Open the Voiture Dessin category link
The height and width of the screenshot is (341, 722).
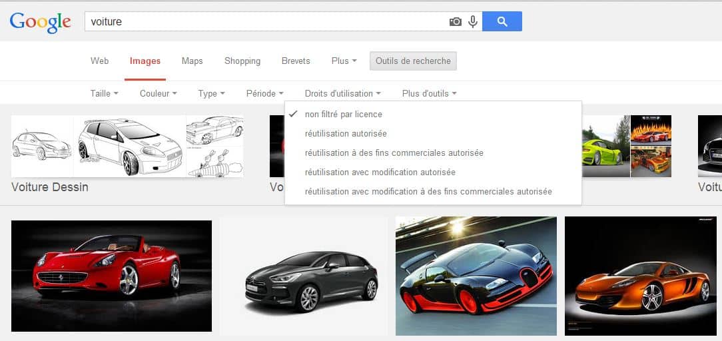point(50,187)
